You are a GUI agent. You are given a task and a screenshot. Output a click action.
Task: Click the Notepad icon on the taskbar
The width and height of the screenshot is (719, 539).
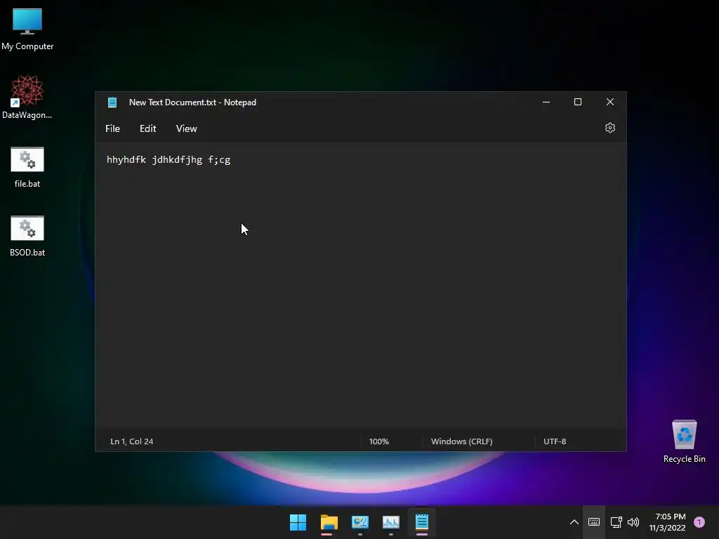pos(422,522)
